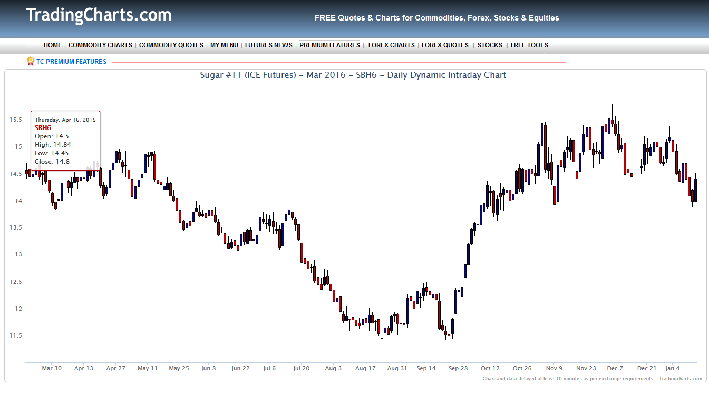The width and height of the screenshot is (709, 396).
Task: Click the Open: 14.5 tooltip value
Action: [52, 136]
